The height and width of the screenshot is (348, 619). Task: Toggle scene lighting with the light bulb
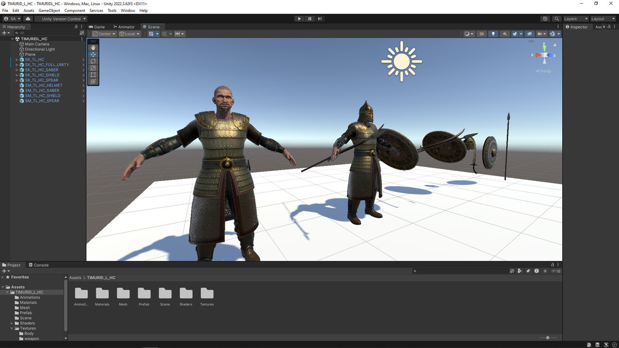(x=493, y=34)
